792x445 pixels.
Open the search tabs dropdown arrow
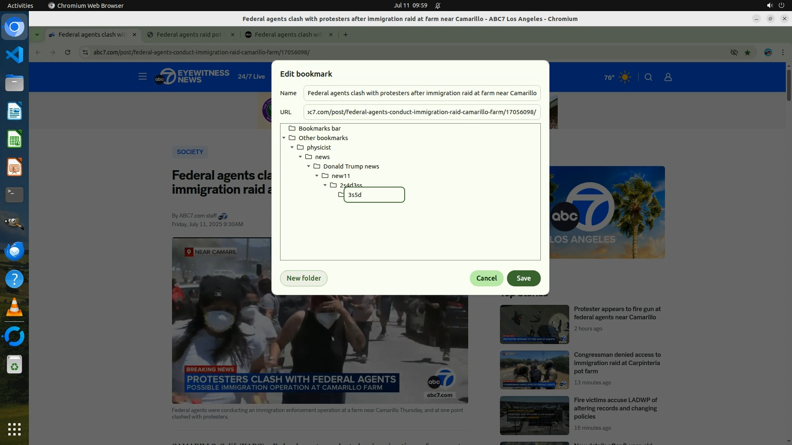37,35
